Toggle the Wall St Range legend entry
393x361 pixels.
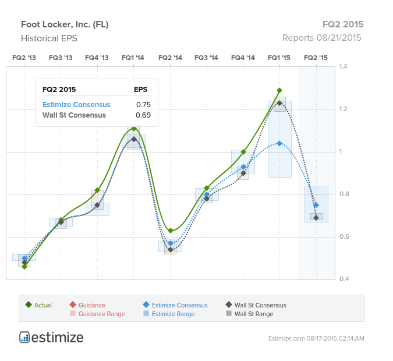(x=250, y=314)
